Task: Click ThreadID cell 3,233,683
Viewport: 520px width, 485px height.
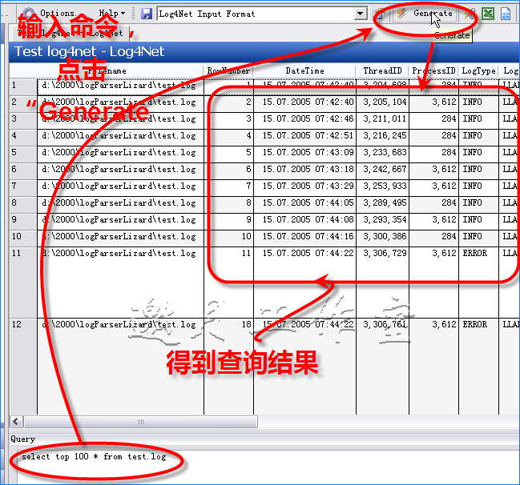Action: (x=383, y=153)
